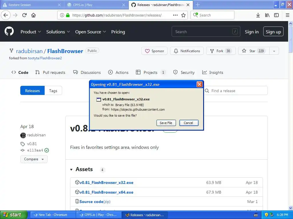Open the Downloads arrow in toolbar
Viewport: 293px width, 219px height.
pos(258,15)
